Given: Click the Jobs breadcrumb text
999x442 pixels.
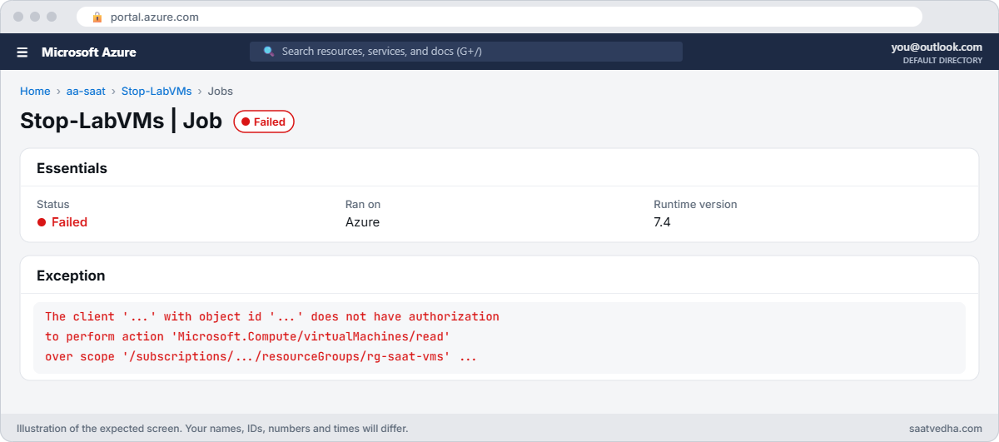Looking at the screenshot, I should click(220, 92).
